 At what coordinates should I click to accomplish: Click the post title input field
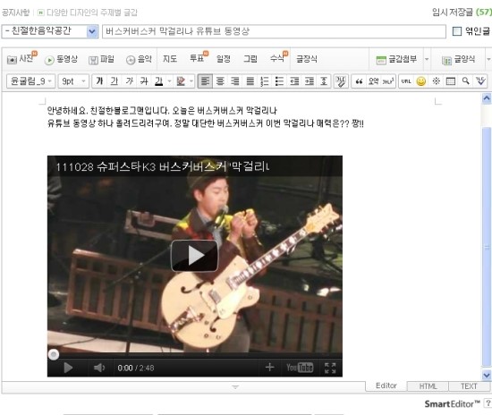coord(274,31)
